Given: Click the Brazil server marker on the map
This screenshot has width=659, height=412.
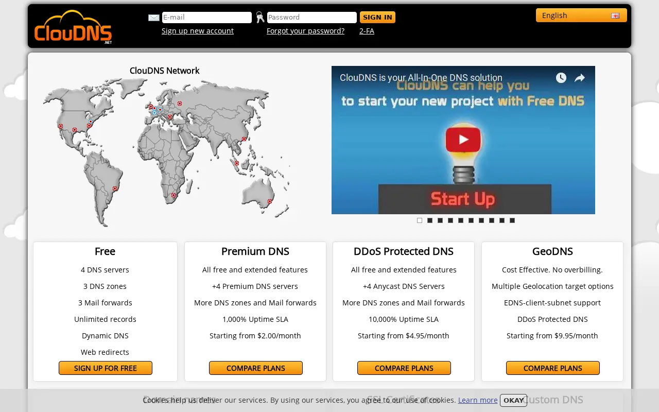Looking at the screenshot, I should (115, 188).
